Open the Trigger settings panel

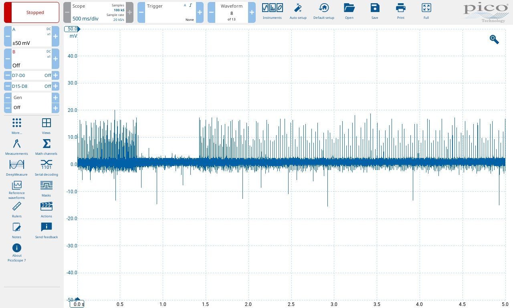pos(170,12)
